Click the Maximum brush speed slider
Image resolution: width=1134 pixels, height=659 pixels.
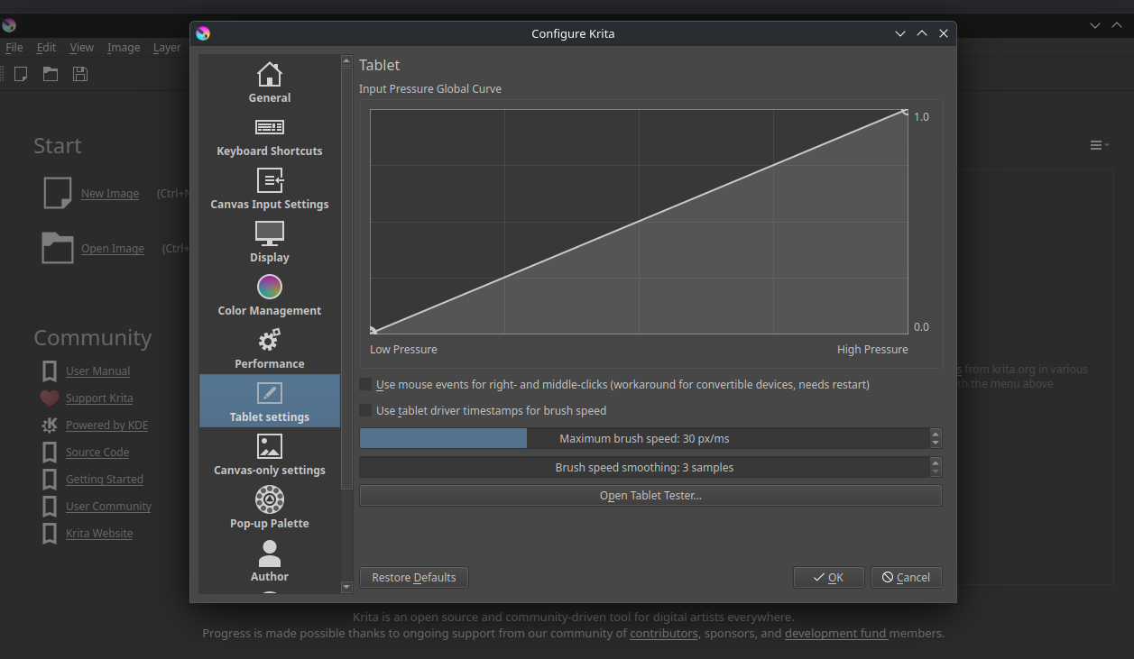tap(644, 438)
